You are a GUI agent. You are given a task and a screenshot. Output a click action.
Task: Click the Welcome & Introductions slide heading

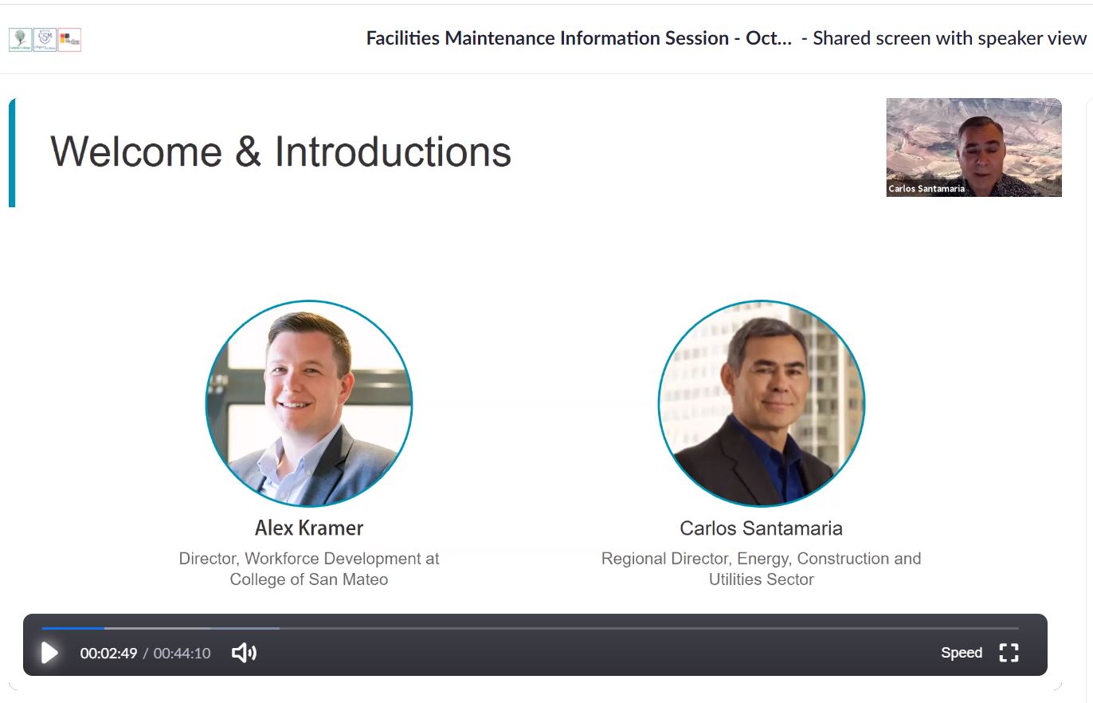[x=280, y=151]
